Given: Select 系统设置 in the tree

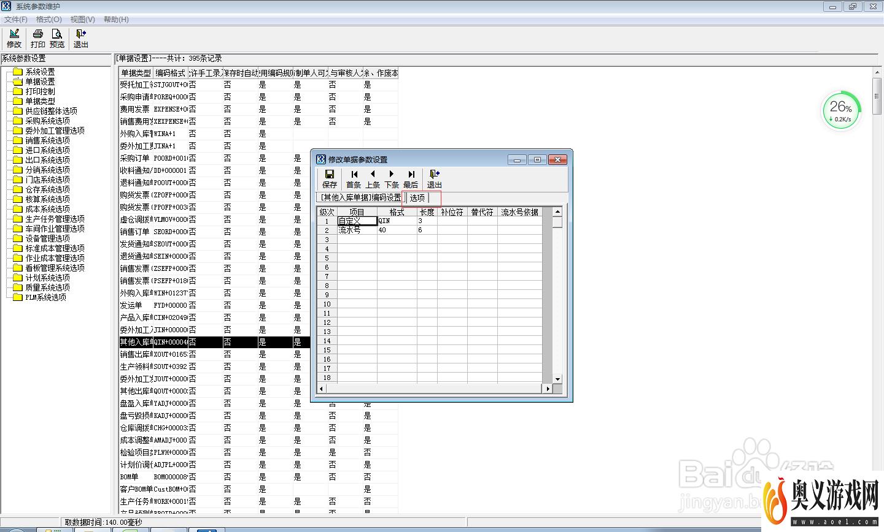Looking at the screenshot, I should tap(40, 72).
